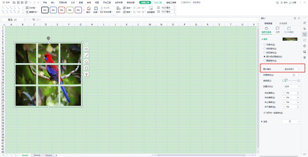Click the 协作 collaborate button
308x157 pixels.
pos(284,3)
